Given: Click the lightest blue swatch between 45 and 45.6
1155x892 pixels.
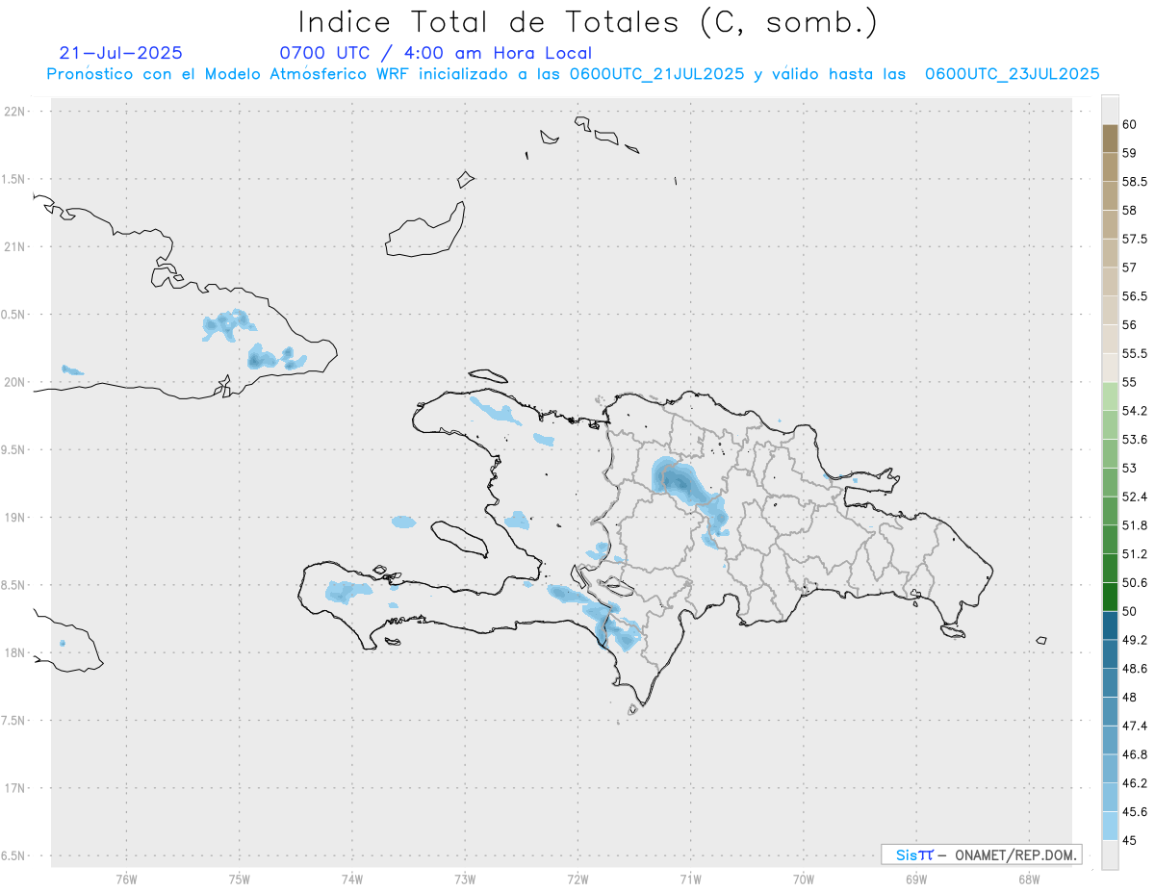Looking at the screenshot, I should [1110, 827].
